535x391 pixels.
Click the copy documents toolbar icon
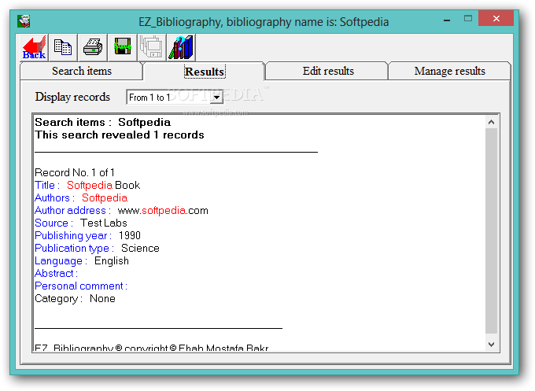click(63, 47)
